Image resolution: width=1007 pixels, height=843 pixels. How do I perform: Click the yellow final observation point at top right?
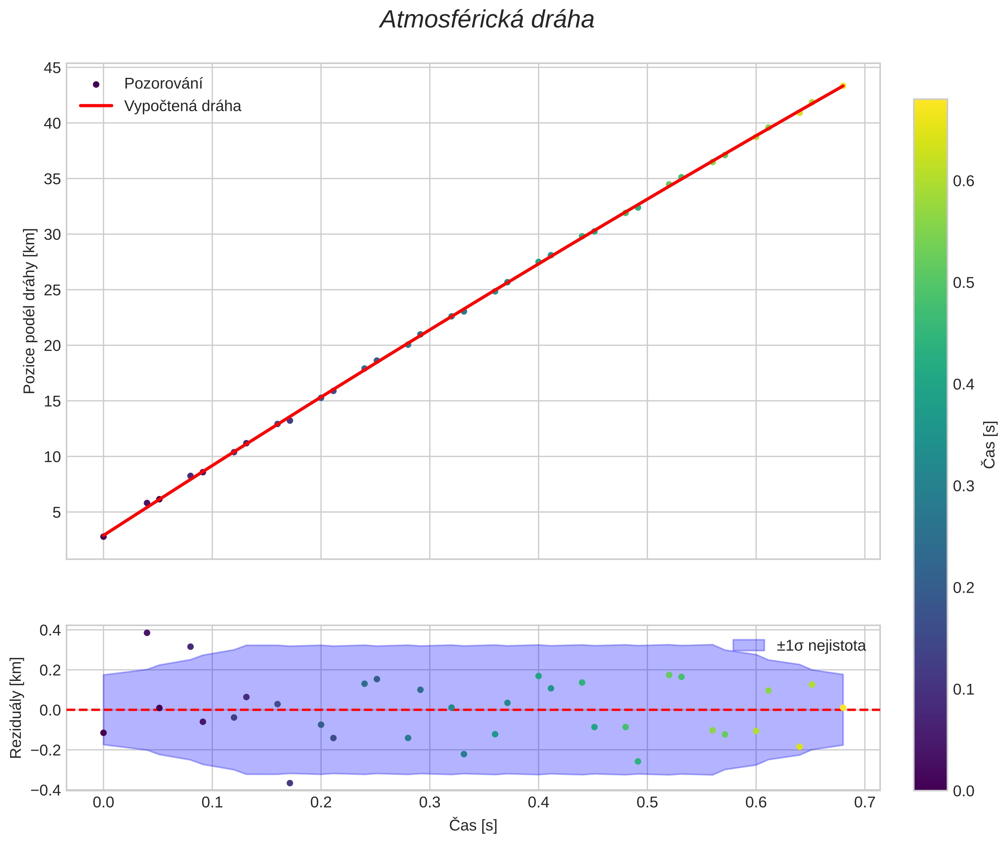click(x=843, y=86)
